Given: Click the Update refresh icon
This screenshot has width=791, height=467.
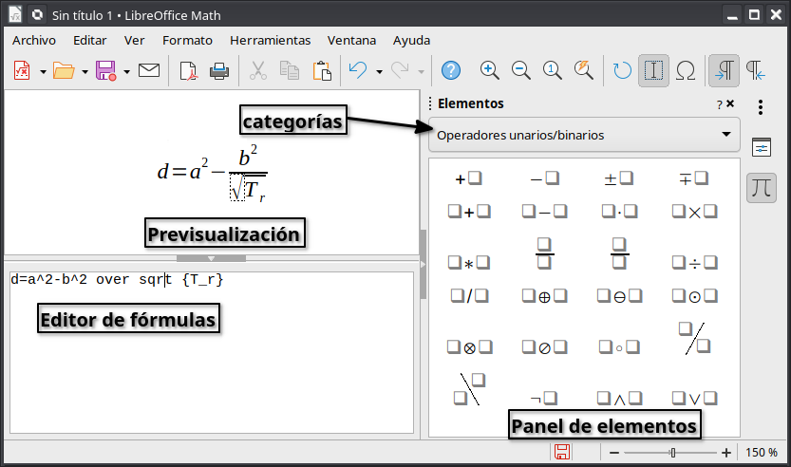Looking at the screenshot, I should (622, 70).
